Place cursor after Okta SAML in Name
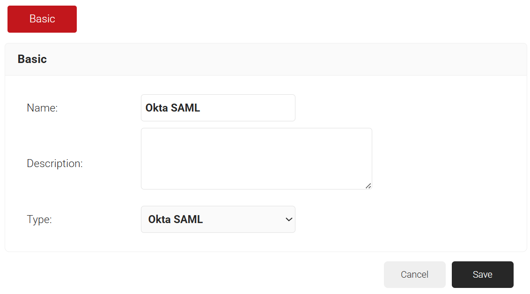Image resolution: width=530 pixels, height=294 pixels. click(201, 108)
